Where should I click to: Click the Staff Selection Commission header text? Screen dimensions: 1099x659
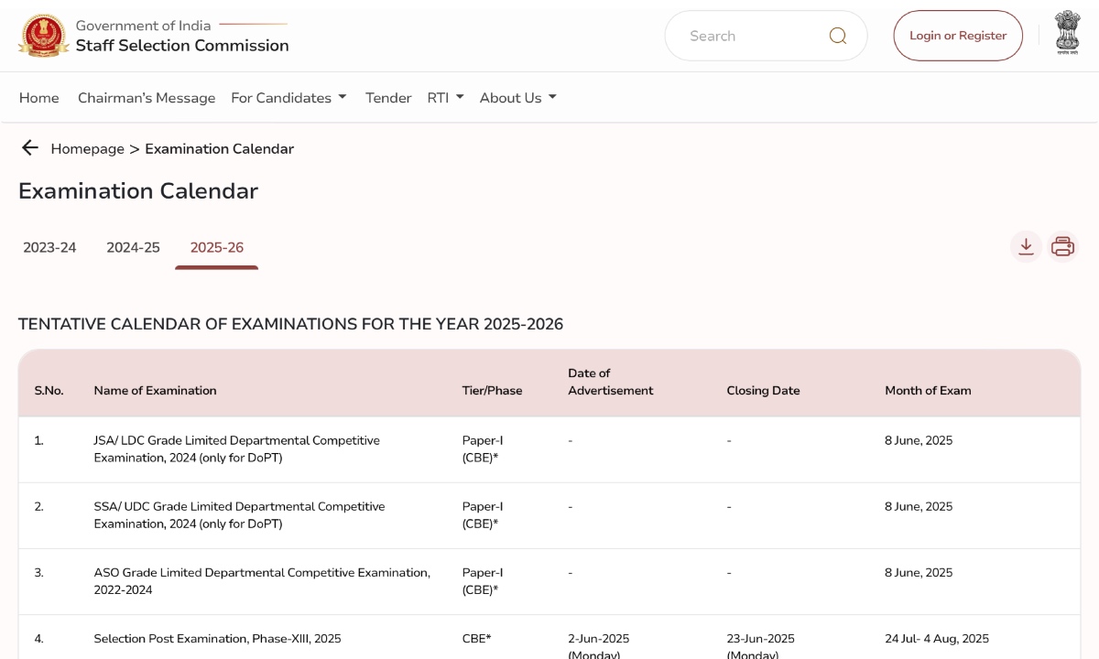tap(183, 46)
